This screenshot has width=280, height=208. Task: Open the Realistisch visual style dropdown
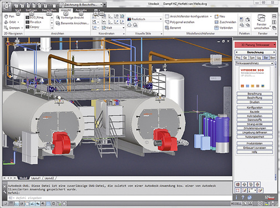(x=144, y=19)
